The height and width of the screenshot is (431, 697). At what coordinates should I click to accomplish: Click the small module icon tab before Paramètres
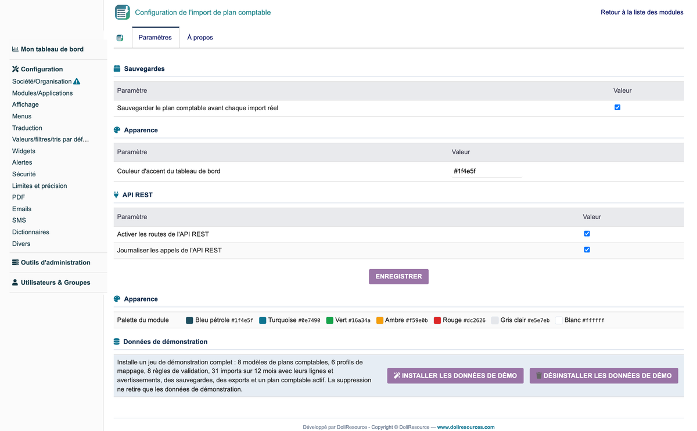coord(120,38)
